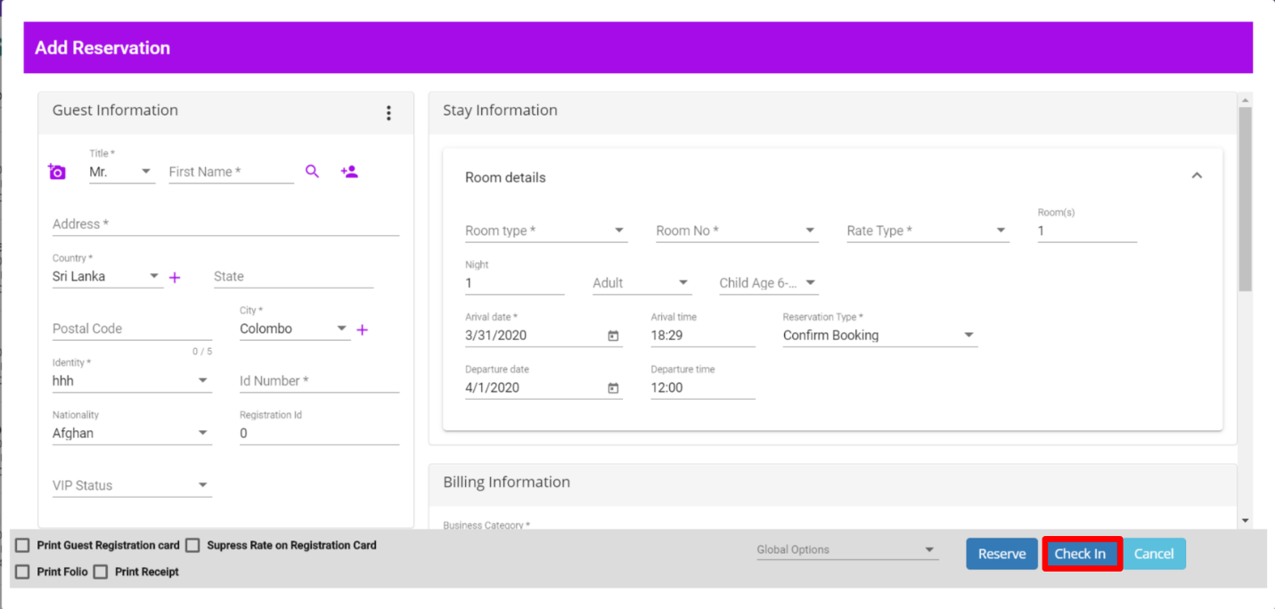
Task: Click the add new guest person icon
Action: [x=349, y=171]
